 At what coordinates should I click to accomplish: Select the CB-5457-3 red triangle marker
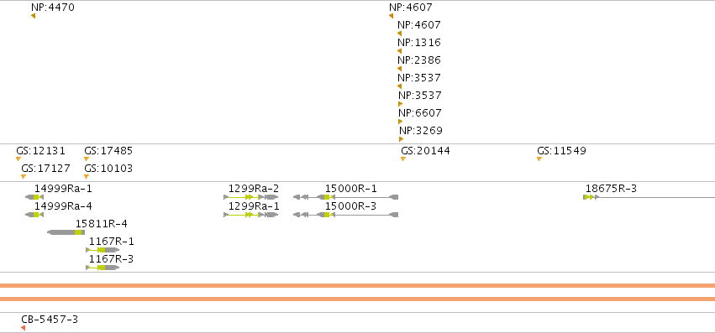click(x=23, y=328)
